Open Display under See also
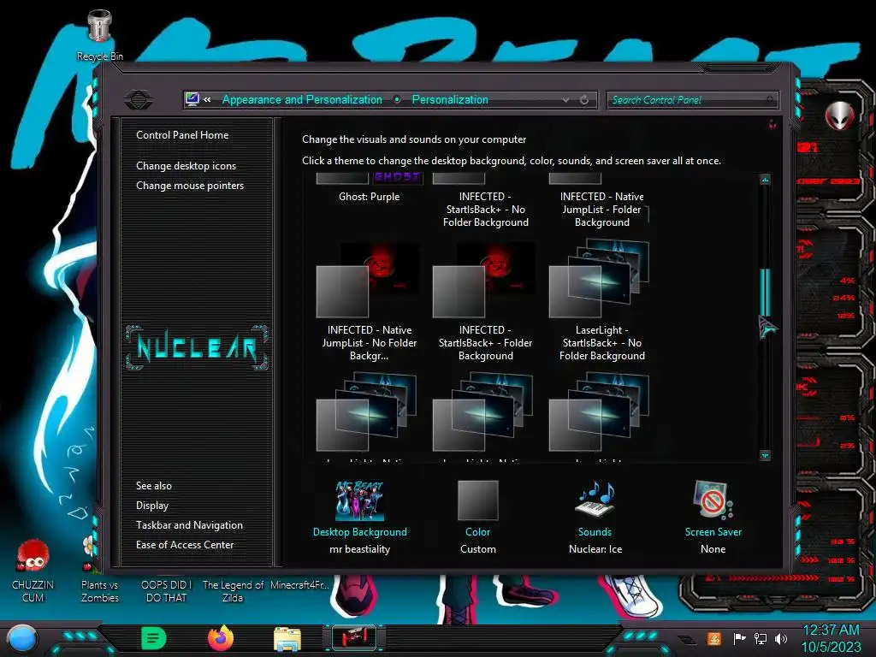 152,506
